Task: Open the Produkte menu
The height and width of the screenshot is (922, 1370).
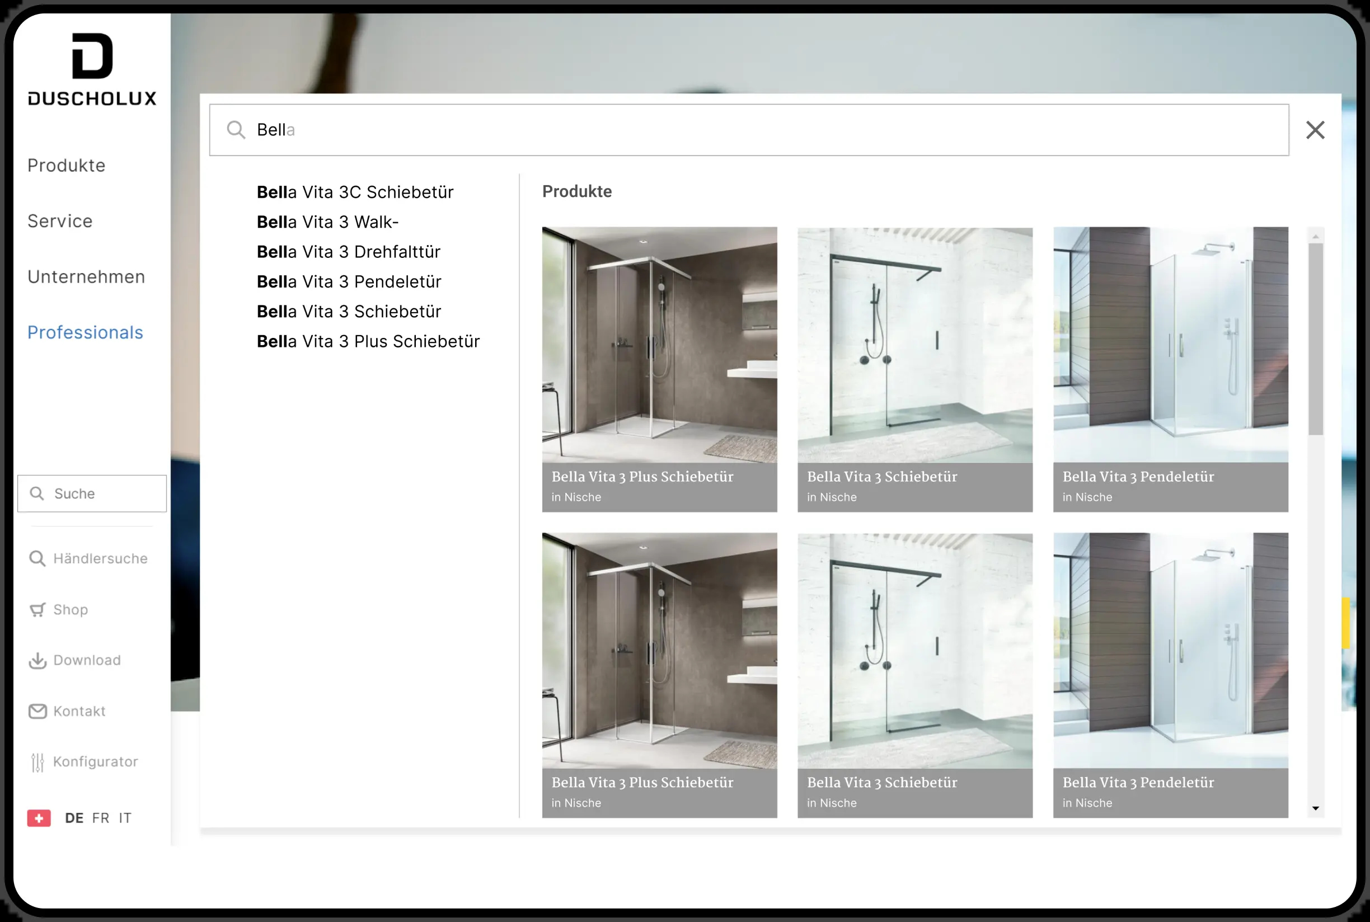Action: (x=67, y=165)
